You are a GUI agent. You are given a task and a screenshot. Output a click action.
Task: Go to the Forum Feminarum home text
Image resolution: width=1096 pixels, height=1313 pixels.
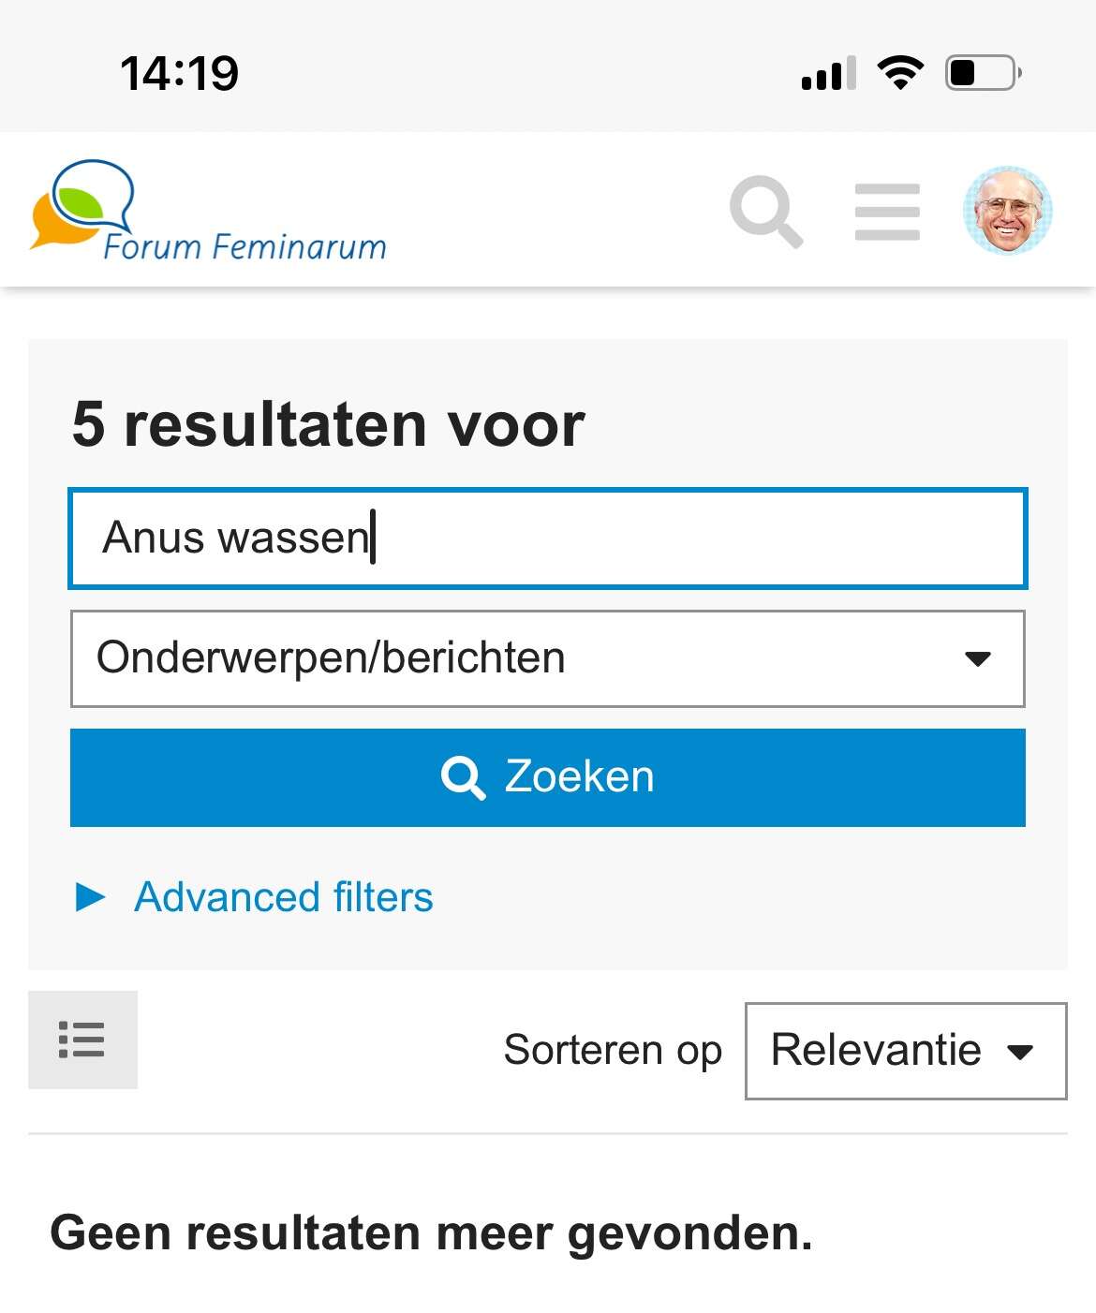[244, 246]
